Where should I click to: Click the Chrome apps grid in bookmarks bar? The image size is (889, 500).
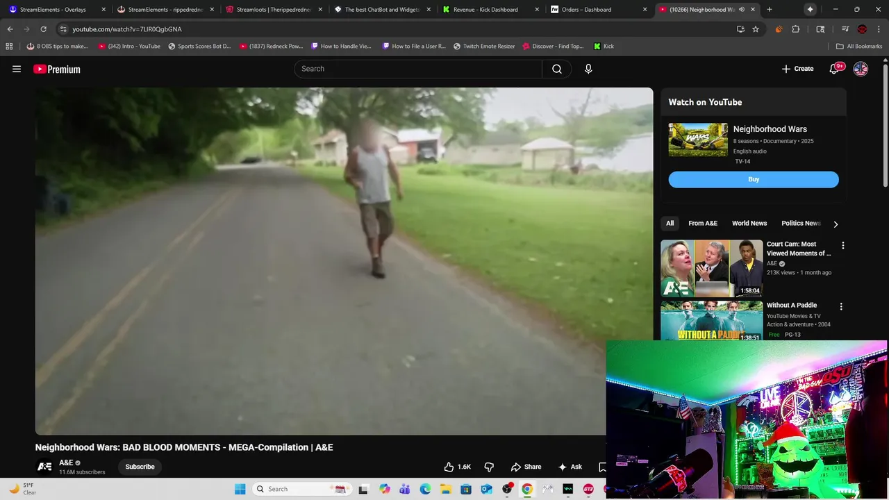click(9, 46)
